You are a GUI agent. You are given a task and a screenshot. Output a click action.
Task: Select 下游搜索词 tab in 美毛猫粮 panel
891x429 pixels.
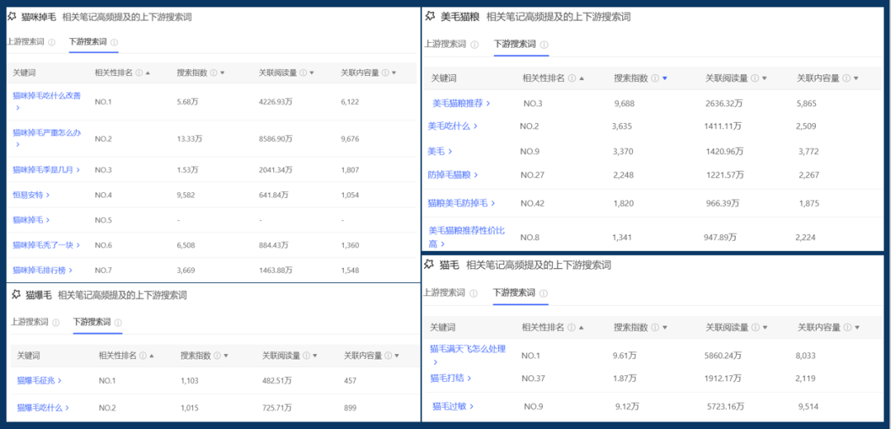(x=515, y=45)
